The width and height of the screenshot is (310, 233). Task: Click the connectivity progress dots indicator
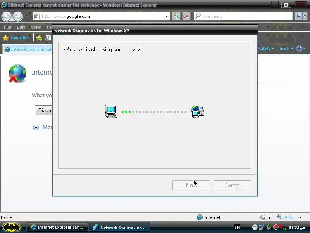[154, 112]
